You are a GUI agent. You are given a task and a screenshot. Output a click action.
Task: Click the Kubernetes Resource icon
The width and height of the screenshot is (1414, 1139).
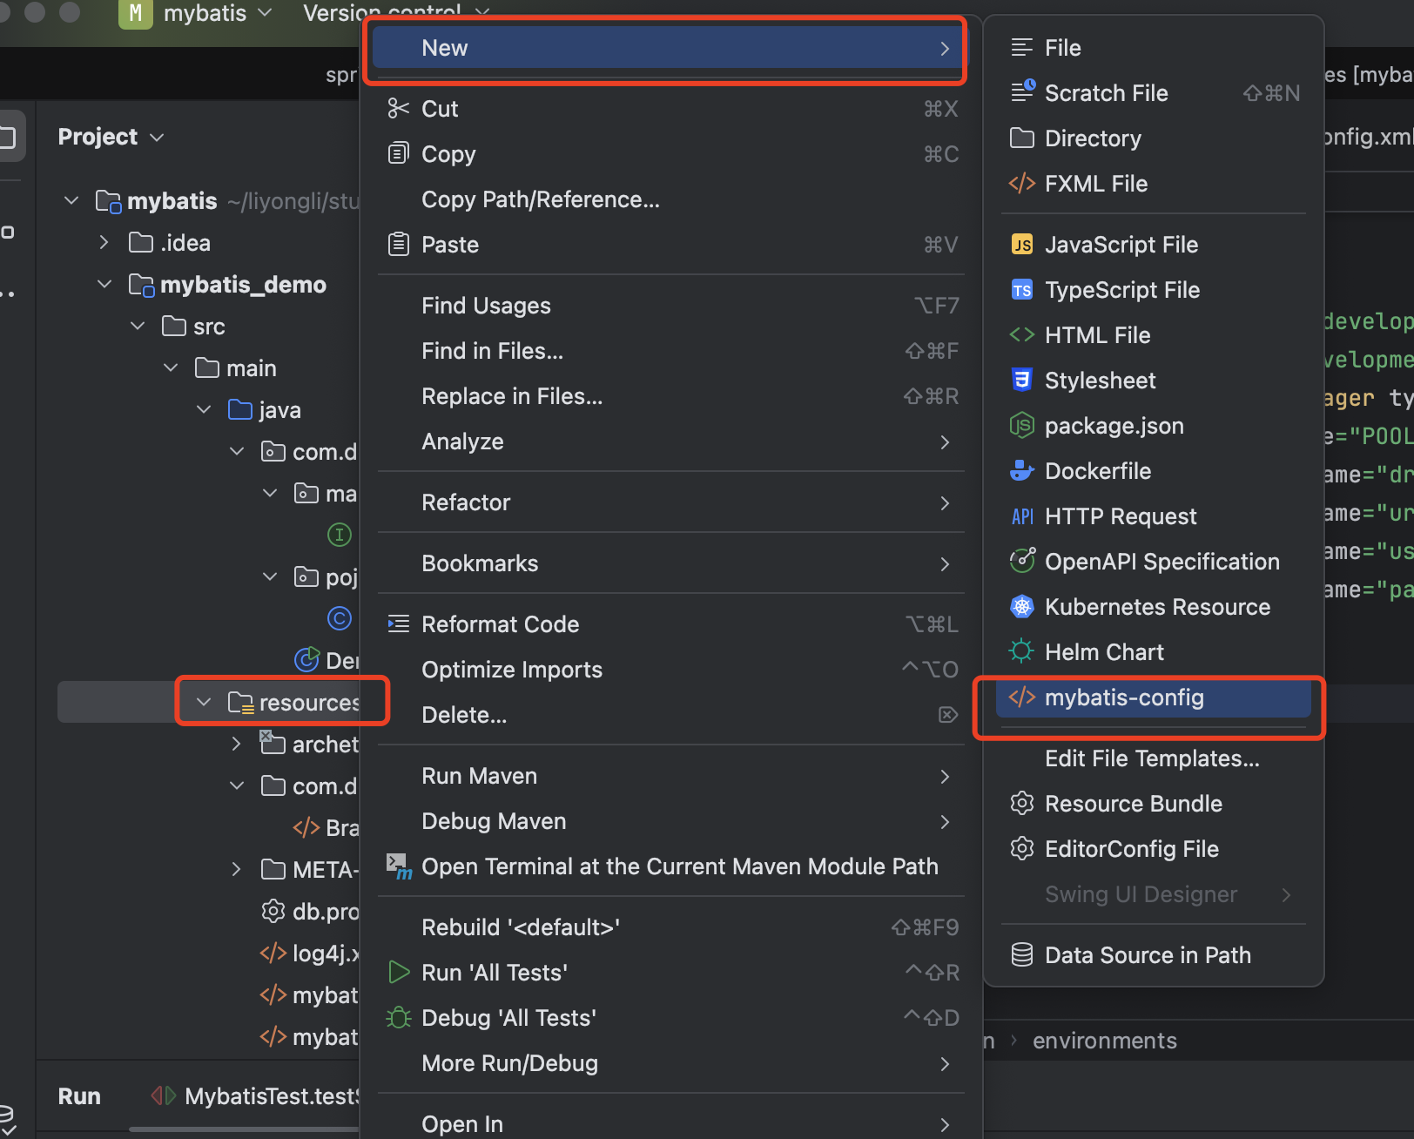point(1022,606)
